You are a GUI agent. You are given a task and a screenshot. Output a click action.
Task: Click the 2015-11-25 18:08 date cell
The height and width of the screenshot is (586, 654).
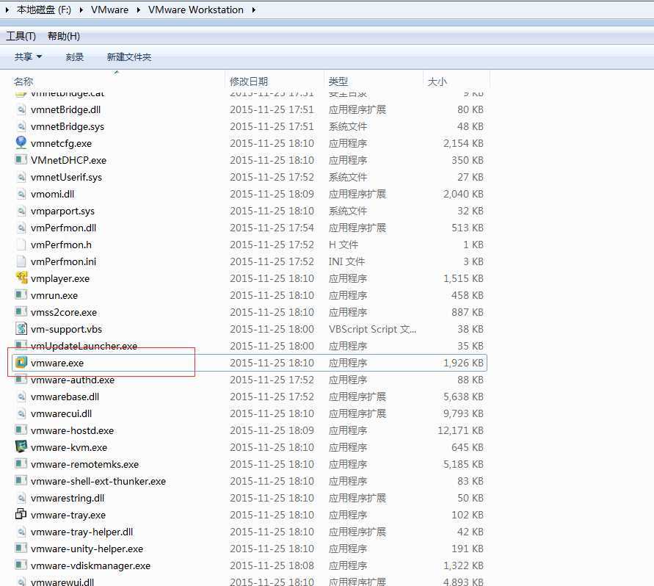pos(272,565)
